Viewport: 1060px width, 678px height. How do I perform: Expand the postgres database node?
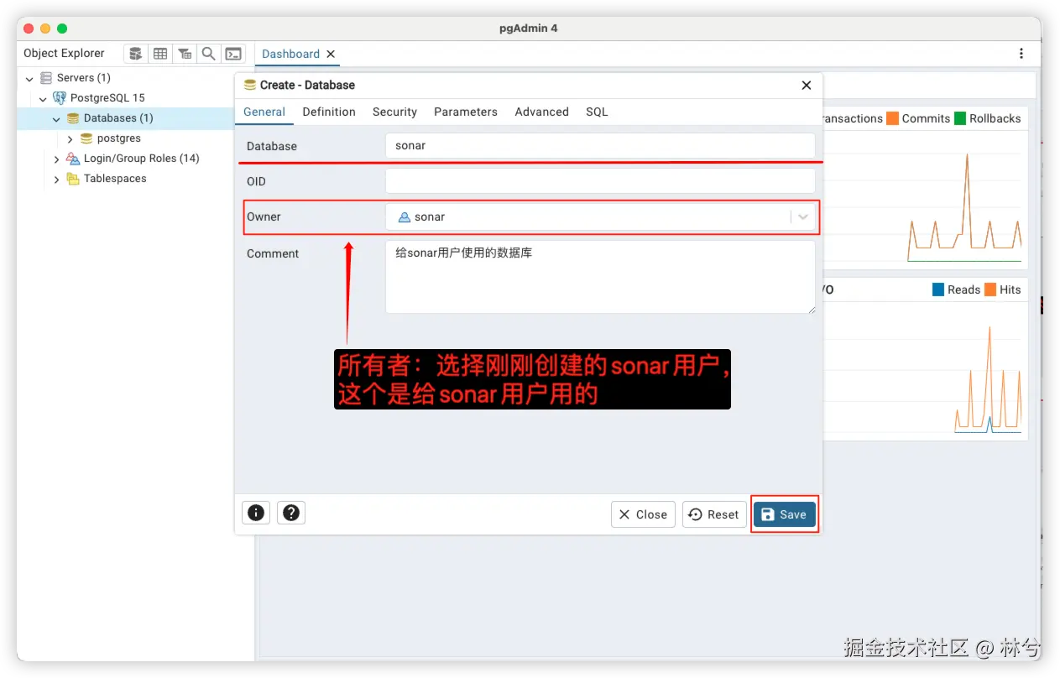(70, 138)
